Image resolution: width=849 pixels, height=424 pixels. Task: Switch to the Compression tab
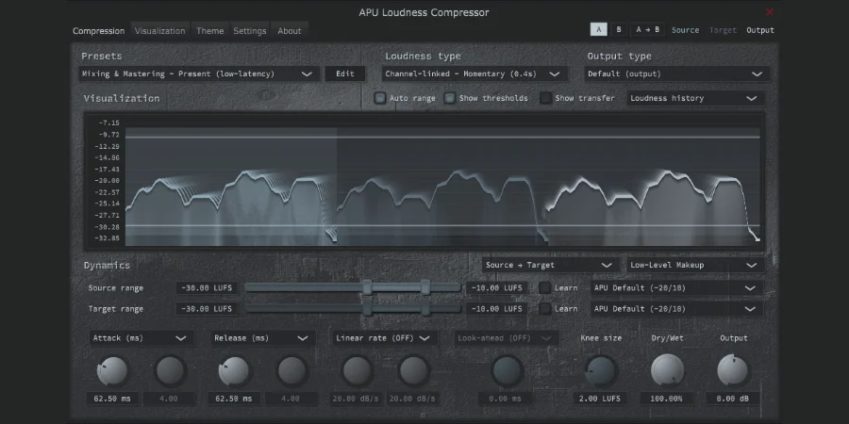(98, 31)
